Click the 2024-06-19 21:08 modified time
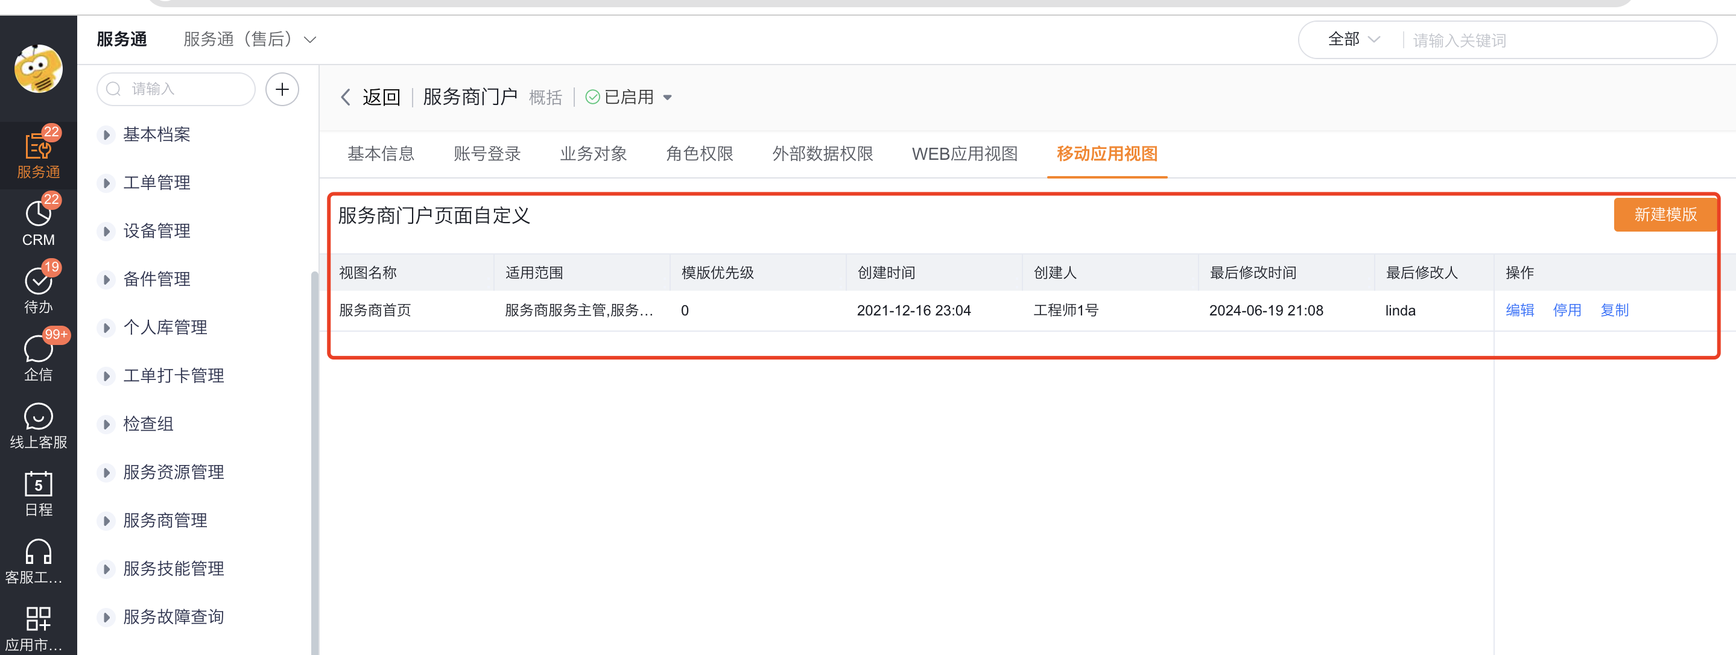Image resolution: width=1736 pixels, height=655 pixels. [1266, 310]
